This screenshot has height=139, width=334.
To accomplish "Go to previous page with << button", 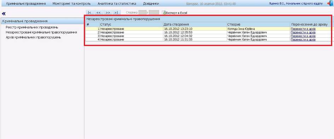I will 98,13.
